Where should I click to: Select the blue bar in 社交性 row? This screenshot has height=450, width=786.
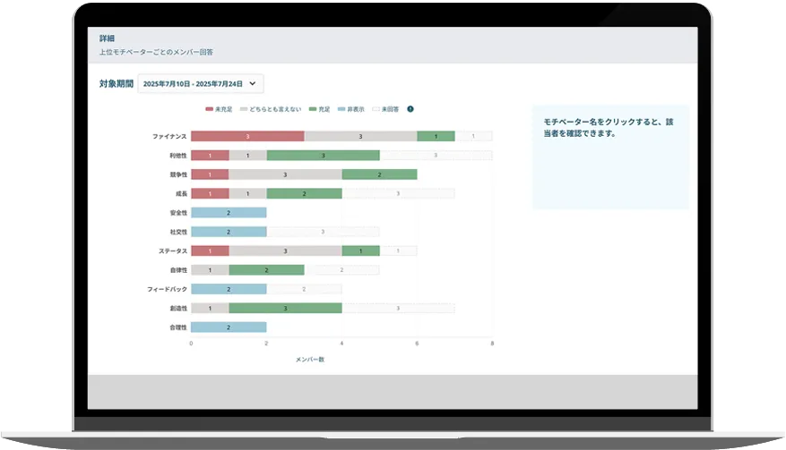(229, 232)
